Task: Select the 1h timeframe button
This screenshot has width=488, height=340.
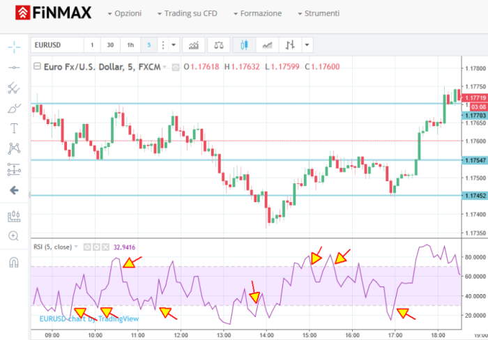Action: click(x=130, y=45)
